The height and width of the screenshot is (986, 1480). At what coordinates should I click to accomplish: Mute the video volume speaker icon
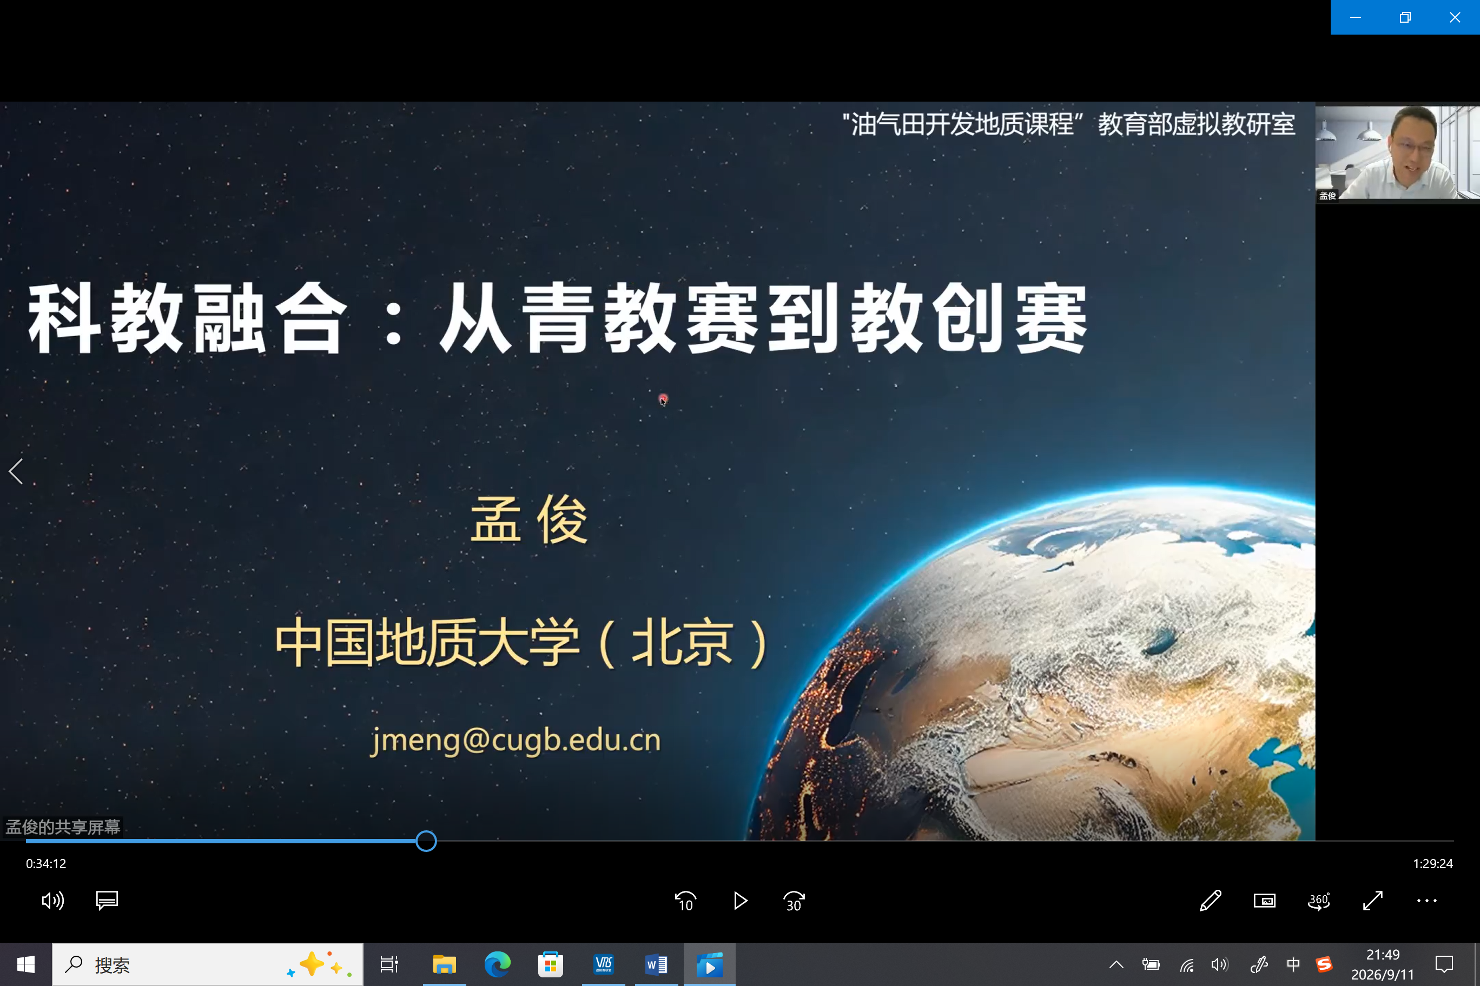coord(53,901)
